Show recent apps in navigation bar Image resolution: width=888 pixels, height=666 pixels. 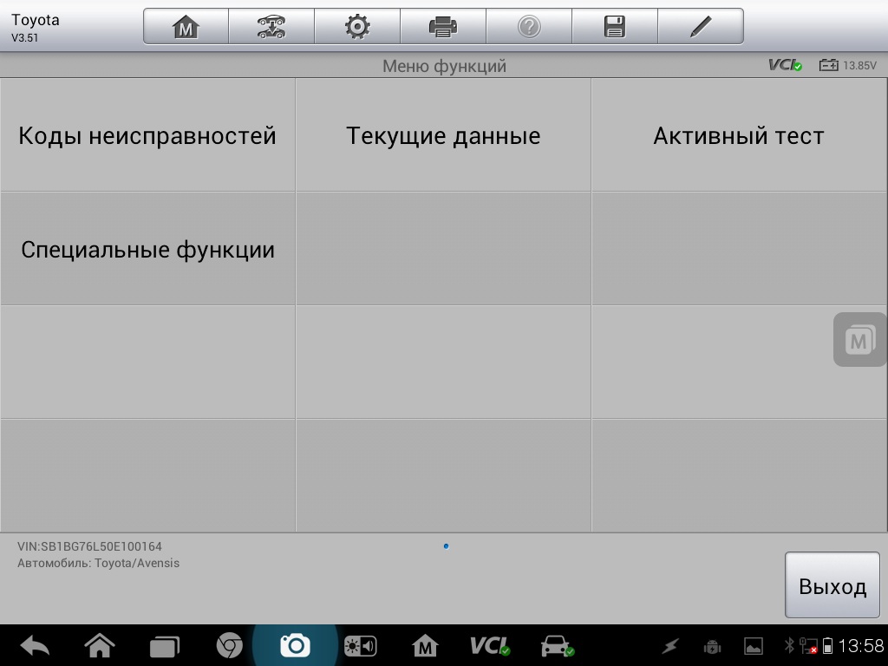point(164,646)
